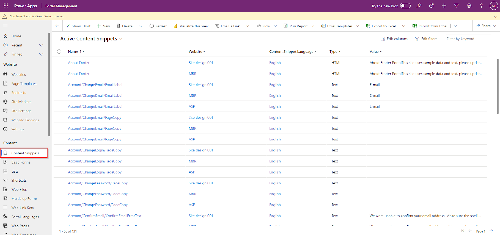Click Email a Link command
Viewport: 500px width, 235px height.
(x=227, y=26)
